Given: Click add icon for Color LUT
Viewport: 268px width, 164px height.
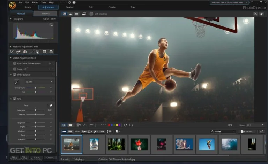Looking at the screenshot, I should click(x=50, y=69).
